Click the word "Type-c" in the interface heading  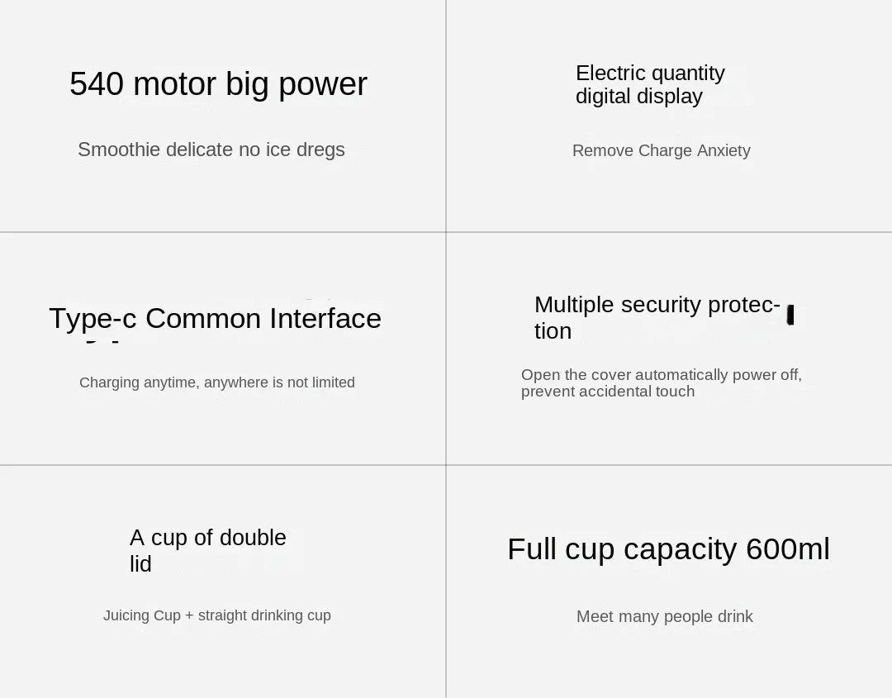coord(93,319)
